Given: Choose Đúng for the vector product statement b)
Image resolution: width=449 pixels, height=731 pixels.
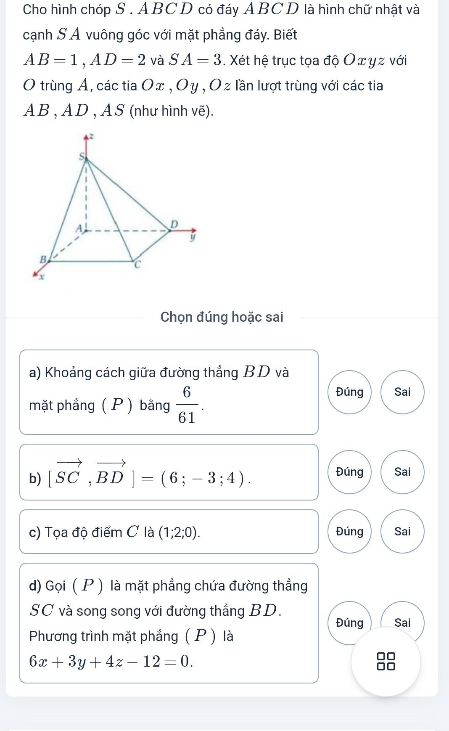Looking at the screenshot, I should (x=349, y=472).
